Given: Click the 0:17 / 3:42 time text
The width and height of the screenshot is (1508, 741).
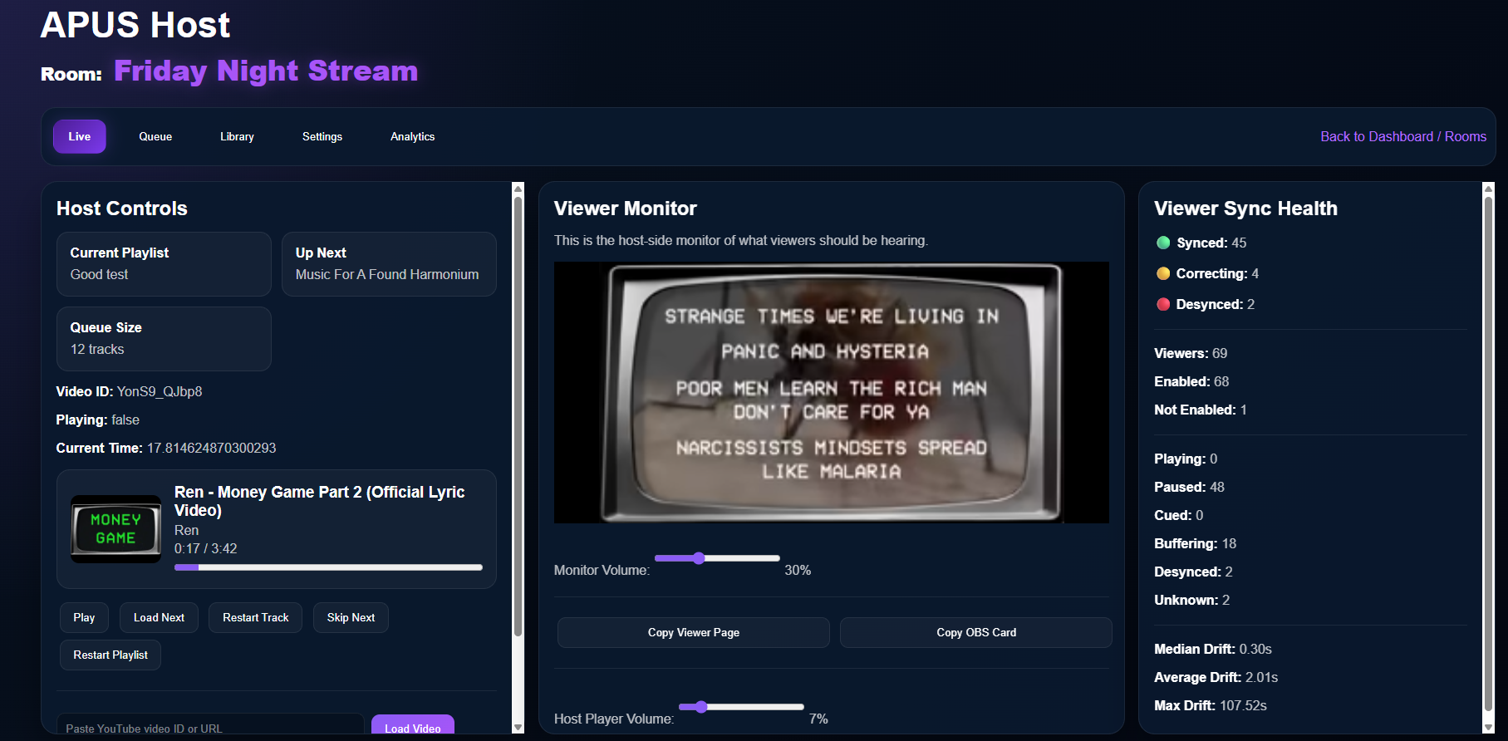Looking at the screenshot, I should click(x=205, y=548).
